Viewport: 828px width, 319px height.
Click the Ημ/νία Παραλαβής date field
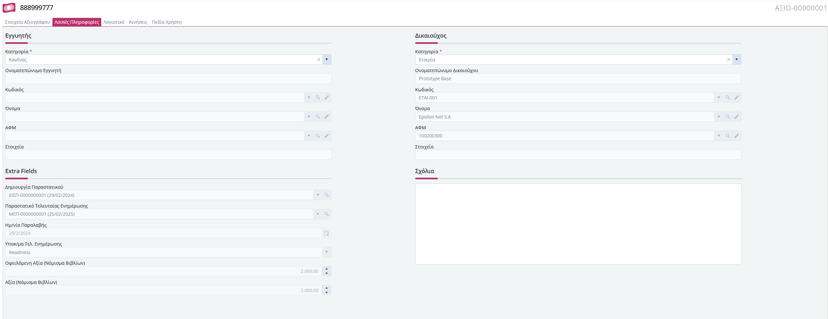click(163, 233)
